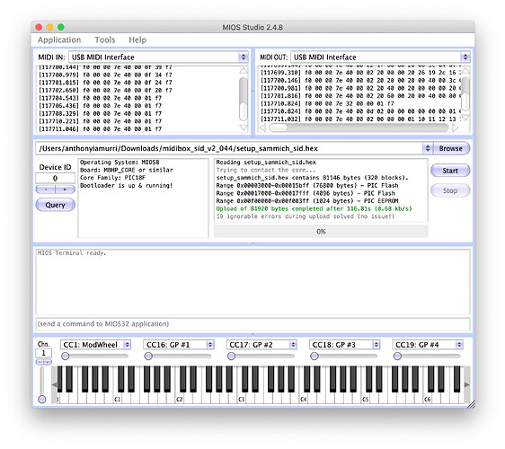The height and width of the screenshot is (449, 505).
Task: Click the vertical pitch slider knob
Action: click(42, 400)
